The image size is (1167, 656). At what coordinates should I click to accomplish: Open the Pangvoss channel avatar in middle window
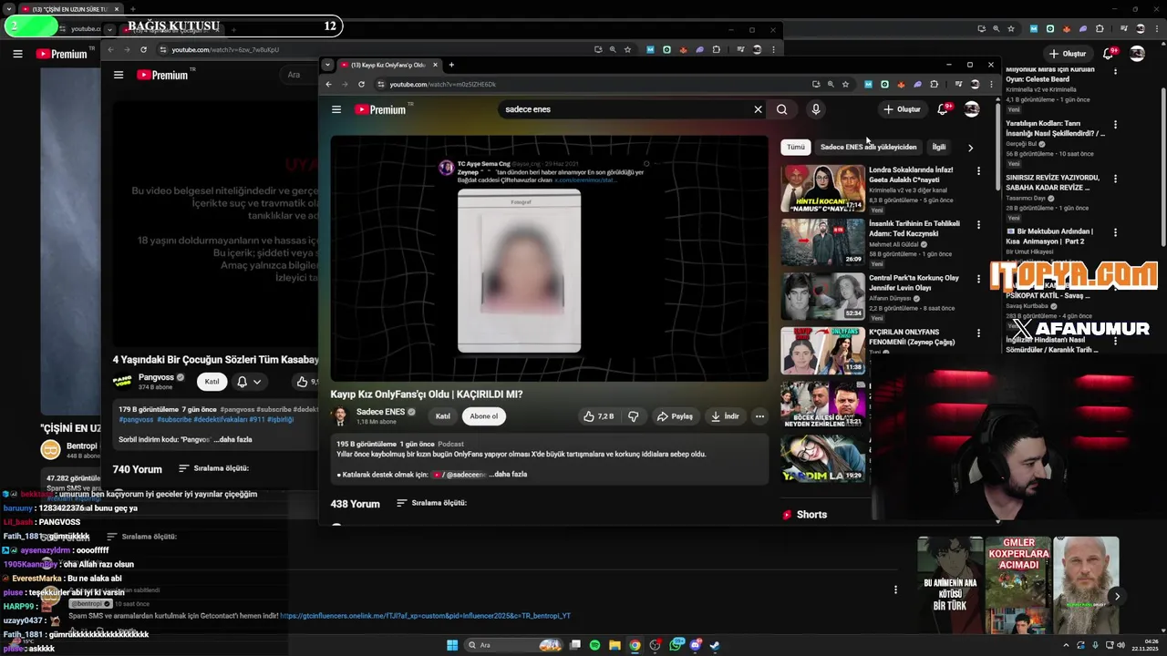coord(122,382)
